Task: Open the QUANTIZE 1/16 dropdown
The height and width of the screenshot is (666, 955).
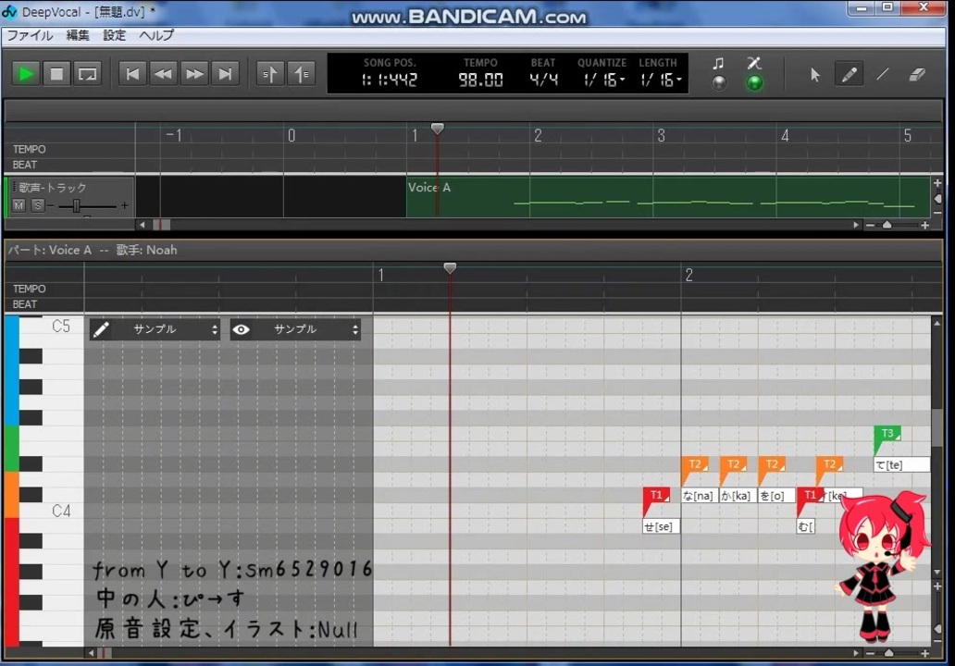Action: (603, 80)
